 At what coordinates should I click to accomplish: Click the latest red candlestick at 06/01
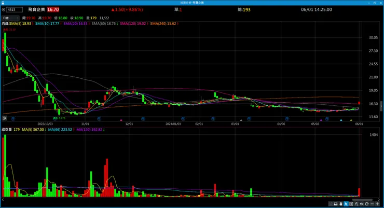(359, 103)
